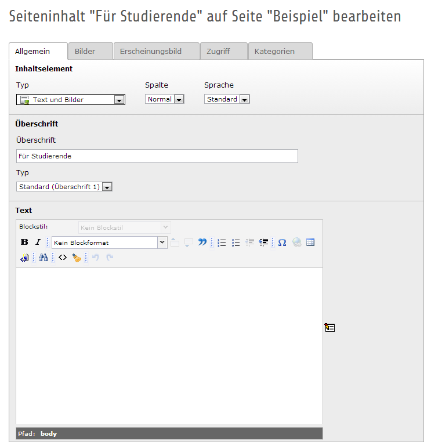Create a numbered list
The width and height of the screenshot is (431, 445).
coord(222,243)
